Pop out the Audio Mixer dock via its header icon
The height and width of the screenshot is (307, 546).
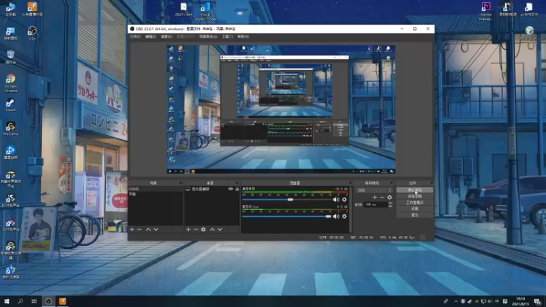[350, 183]
